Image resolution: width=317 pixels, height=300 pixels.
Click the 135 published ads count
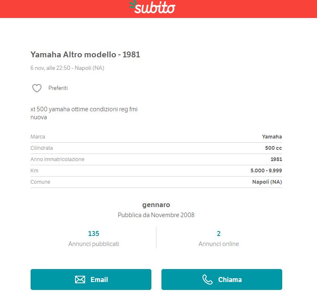tap(94, 233)
